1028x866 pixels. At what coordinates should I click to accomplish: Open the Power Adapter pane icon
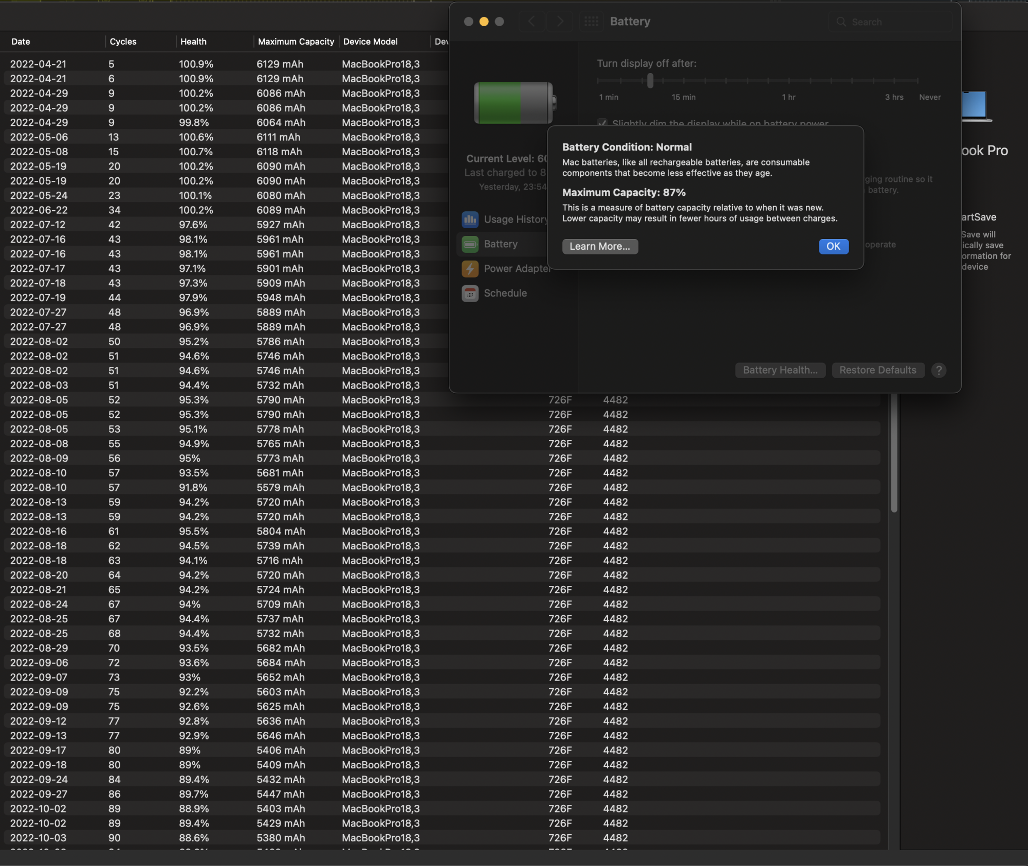point(470,269)
